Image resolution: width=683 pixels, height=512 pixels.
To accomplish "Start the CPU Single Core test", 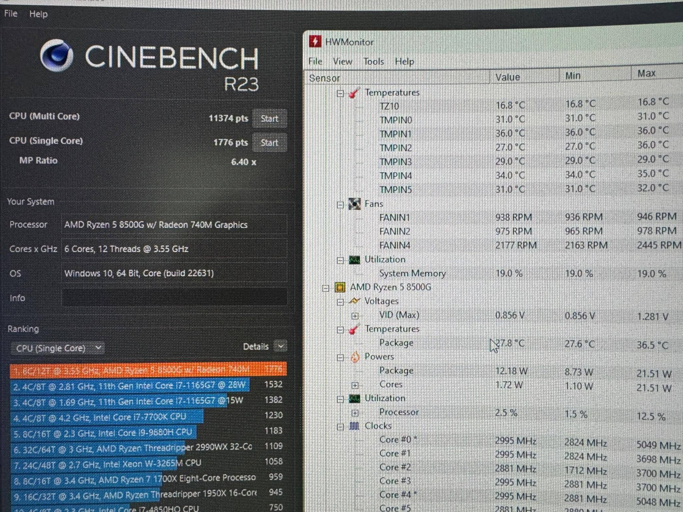I will (x=269, y=142).
